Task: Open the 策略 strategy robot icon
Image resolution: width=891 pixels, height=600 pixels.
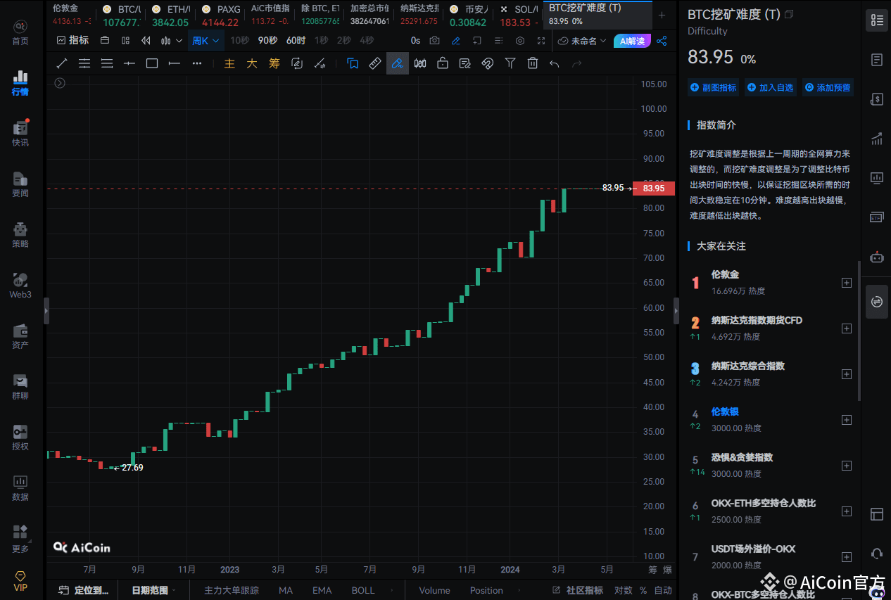Action: pyautogui.click(x=20, y=234)
